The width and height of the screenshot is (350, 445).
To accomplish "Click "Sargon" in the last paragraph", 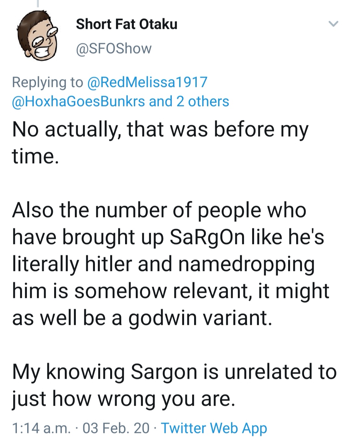I will coord(164,372).
